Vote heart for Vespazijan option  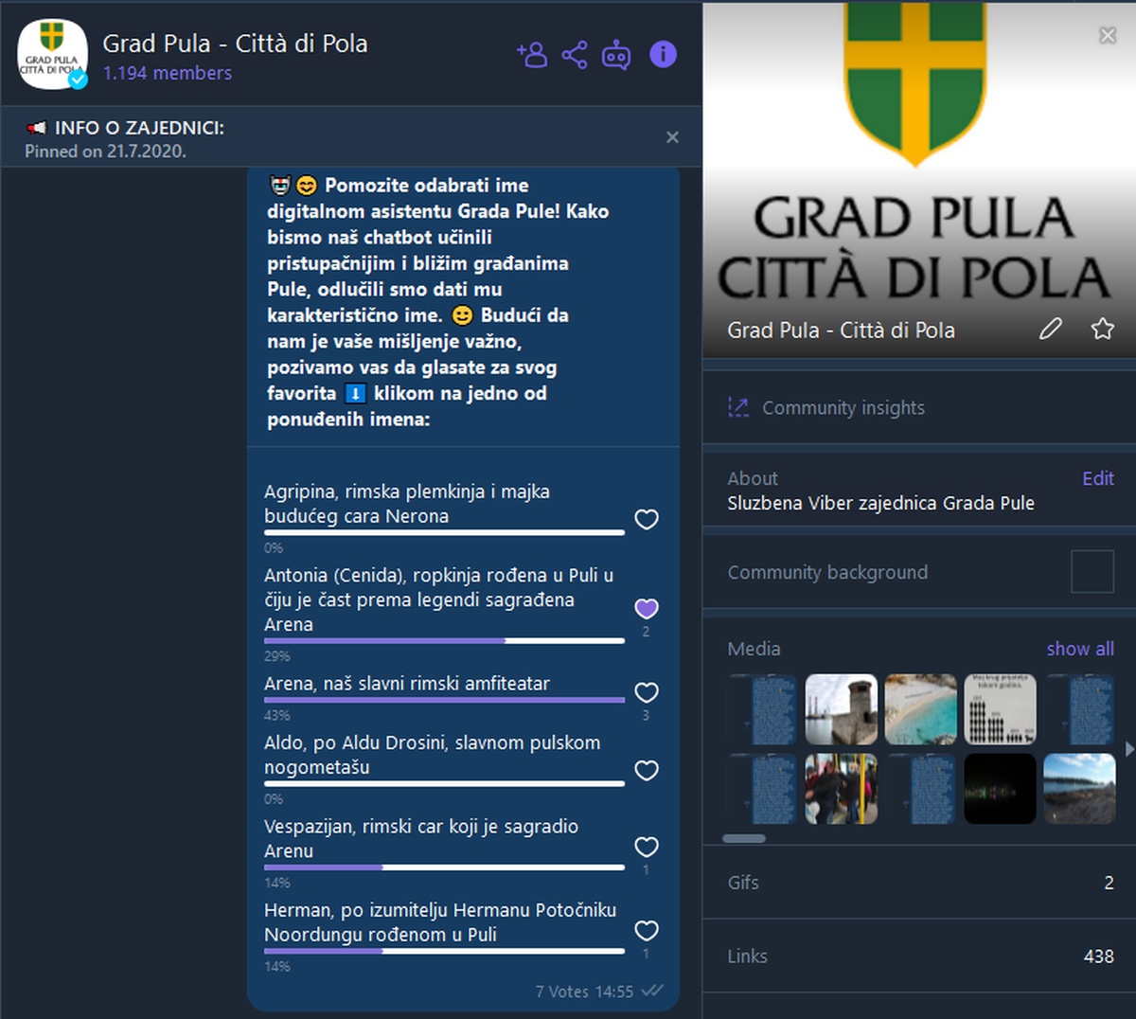click(x=647, y=847)
